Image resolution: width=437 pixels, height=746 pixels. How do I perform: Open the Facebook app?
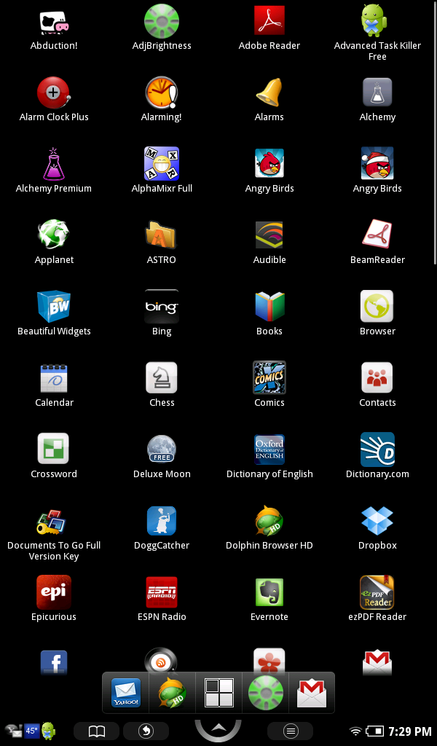tap(54, 661)
